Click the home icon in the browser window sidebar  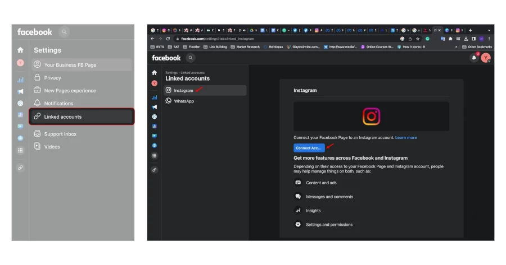pos(154,73)
